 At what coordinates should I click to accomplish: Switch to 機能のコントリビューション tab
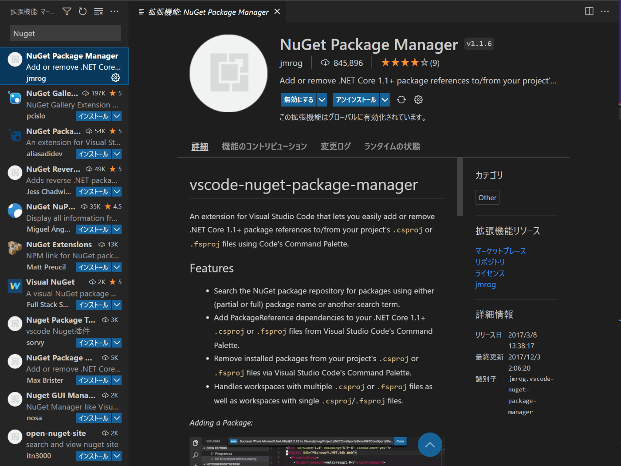pos(264,146)
